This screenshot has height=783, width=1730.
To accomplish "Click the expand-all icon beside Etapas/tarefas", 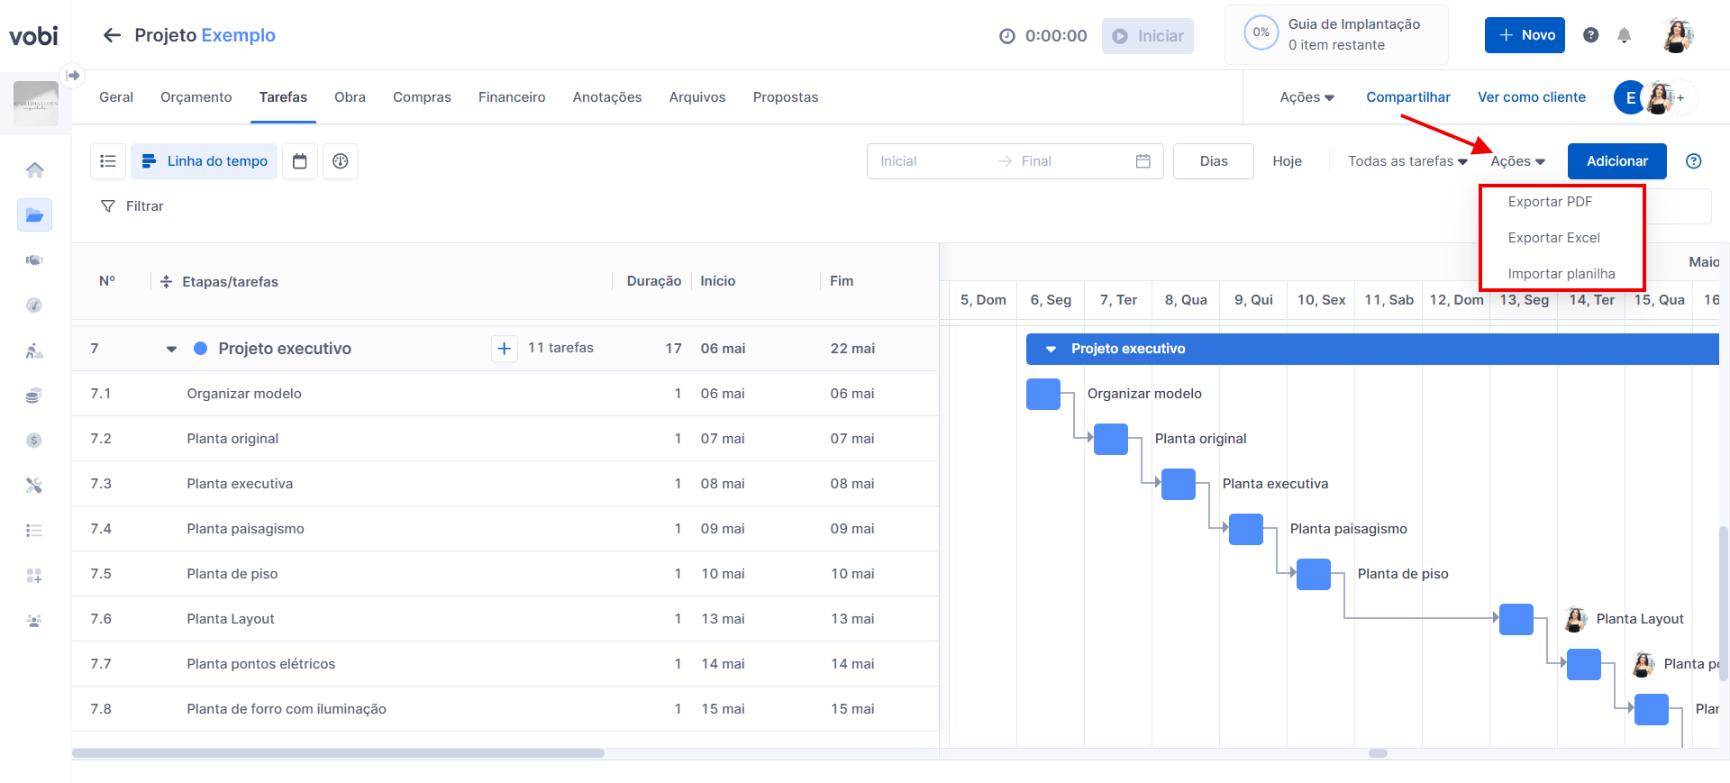I will pyautogui.click(x=166, y=282).
